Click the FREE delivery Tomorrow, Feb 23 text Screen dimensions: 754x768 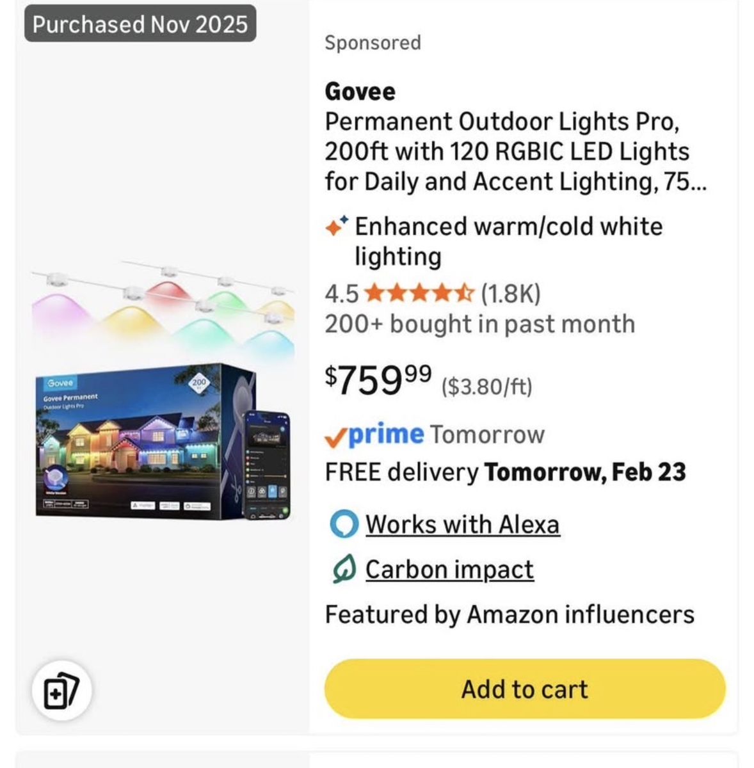[505, 472]
